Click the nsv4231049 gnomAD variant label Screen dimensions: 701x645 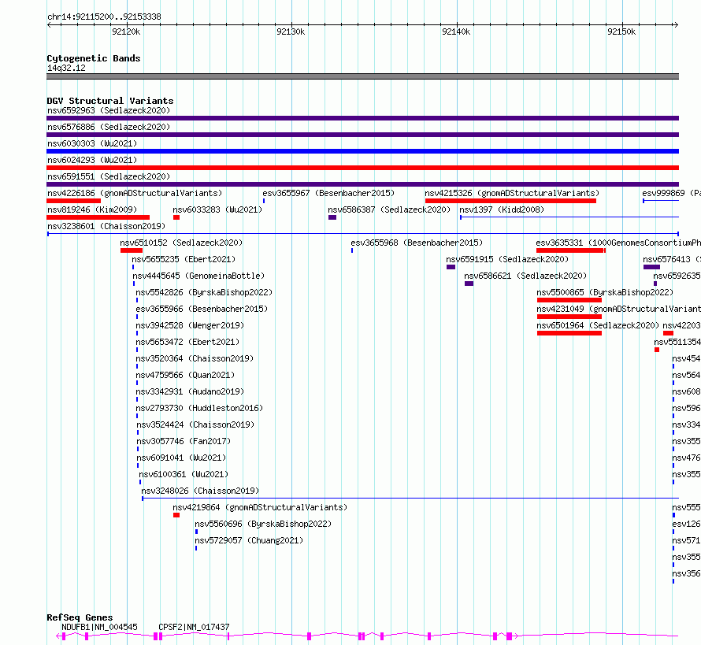[619, 309]
